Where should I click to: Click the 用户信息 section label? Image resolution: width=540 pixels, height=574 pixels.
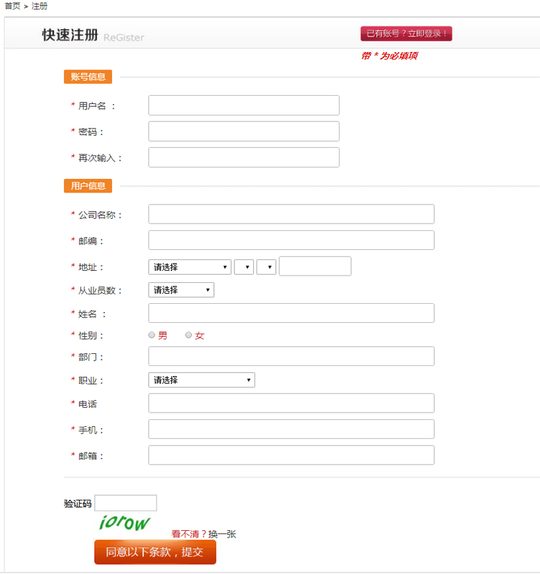point(88,186)
